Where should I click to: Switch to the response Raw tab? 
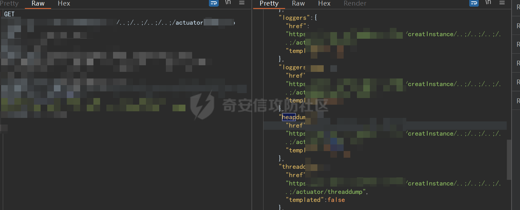298,3
